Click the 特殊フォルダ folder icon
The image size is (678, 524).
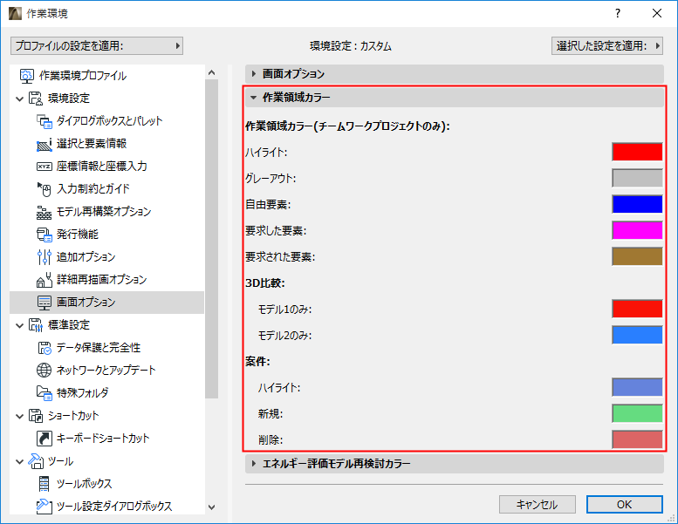tap(45, 392)
